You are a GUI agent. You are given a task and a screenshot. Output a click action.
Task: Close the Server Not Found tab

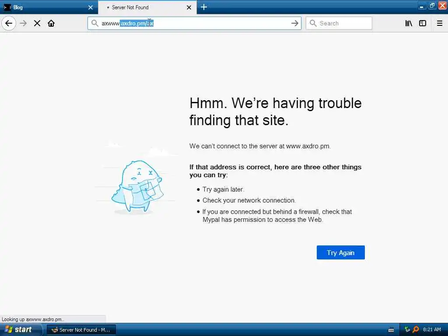[189, 7]
